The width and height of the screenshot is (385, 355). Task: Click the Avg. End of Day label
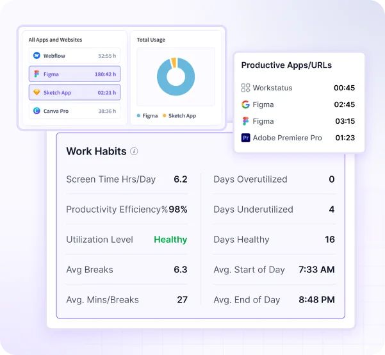(247, 300)
